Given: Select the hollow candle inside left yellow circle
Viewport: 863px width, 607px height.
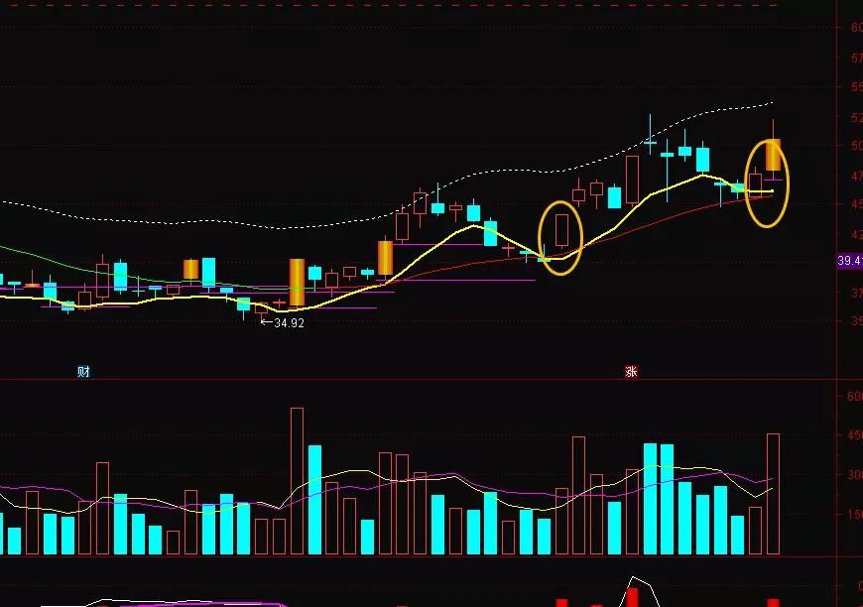Looking at the screenshot, I should (561, 230).
